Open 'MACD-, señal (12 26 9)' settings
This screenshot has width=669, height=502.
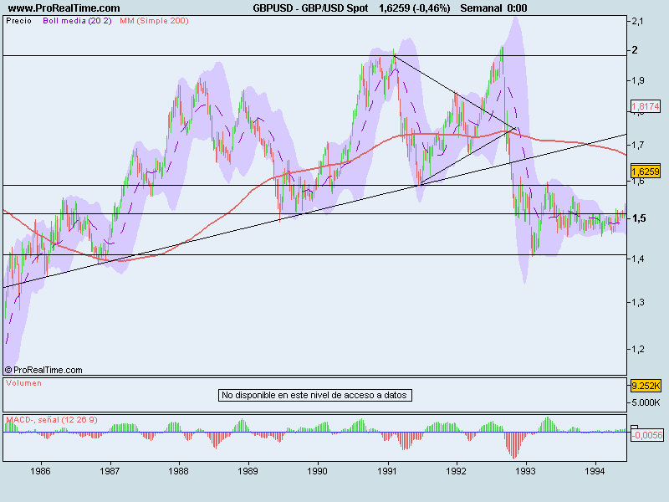tap(52, 420)
